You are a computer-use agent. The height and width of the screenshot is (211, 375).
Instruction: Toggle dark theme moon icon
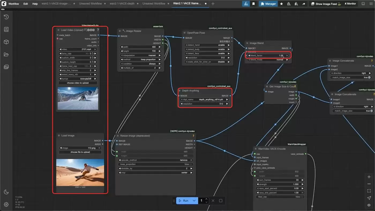(x=6, y=192)
